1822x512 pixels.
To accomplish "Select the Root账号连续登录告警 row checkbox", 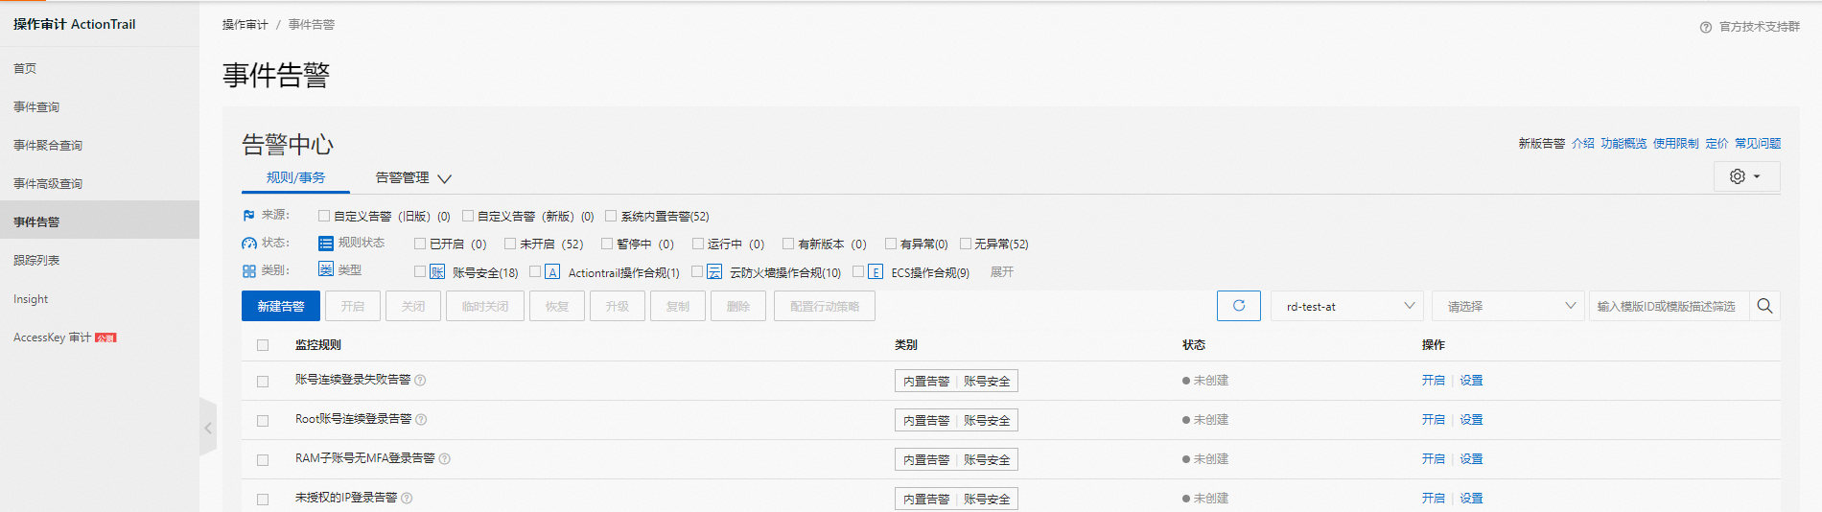I will 263,421.
